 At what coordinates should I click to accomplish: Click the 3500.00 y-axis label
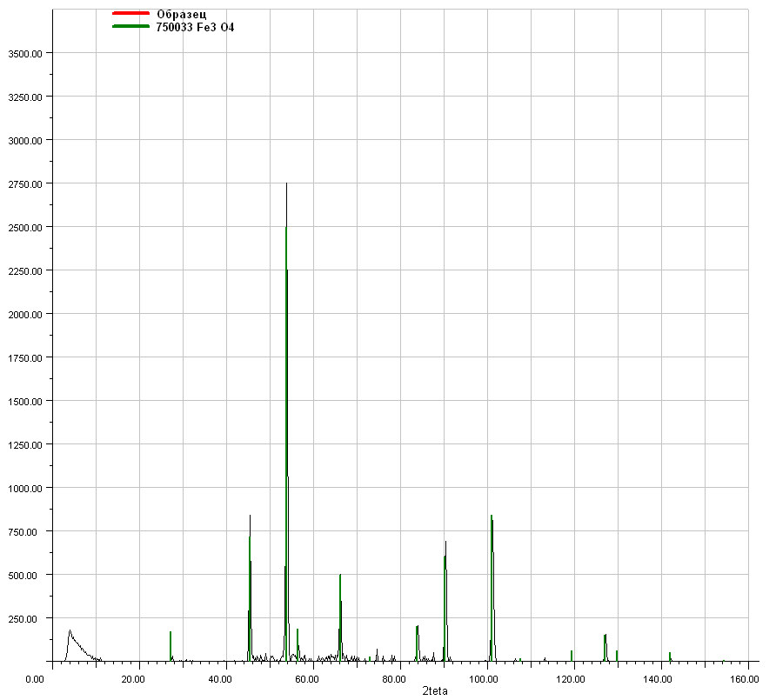tap(25, 54)
